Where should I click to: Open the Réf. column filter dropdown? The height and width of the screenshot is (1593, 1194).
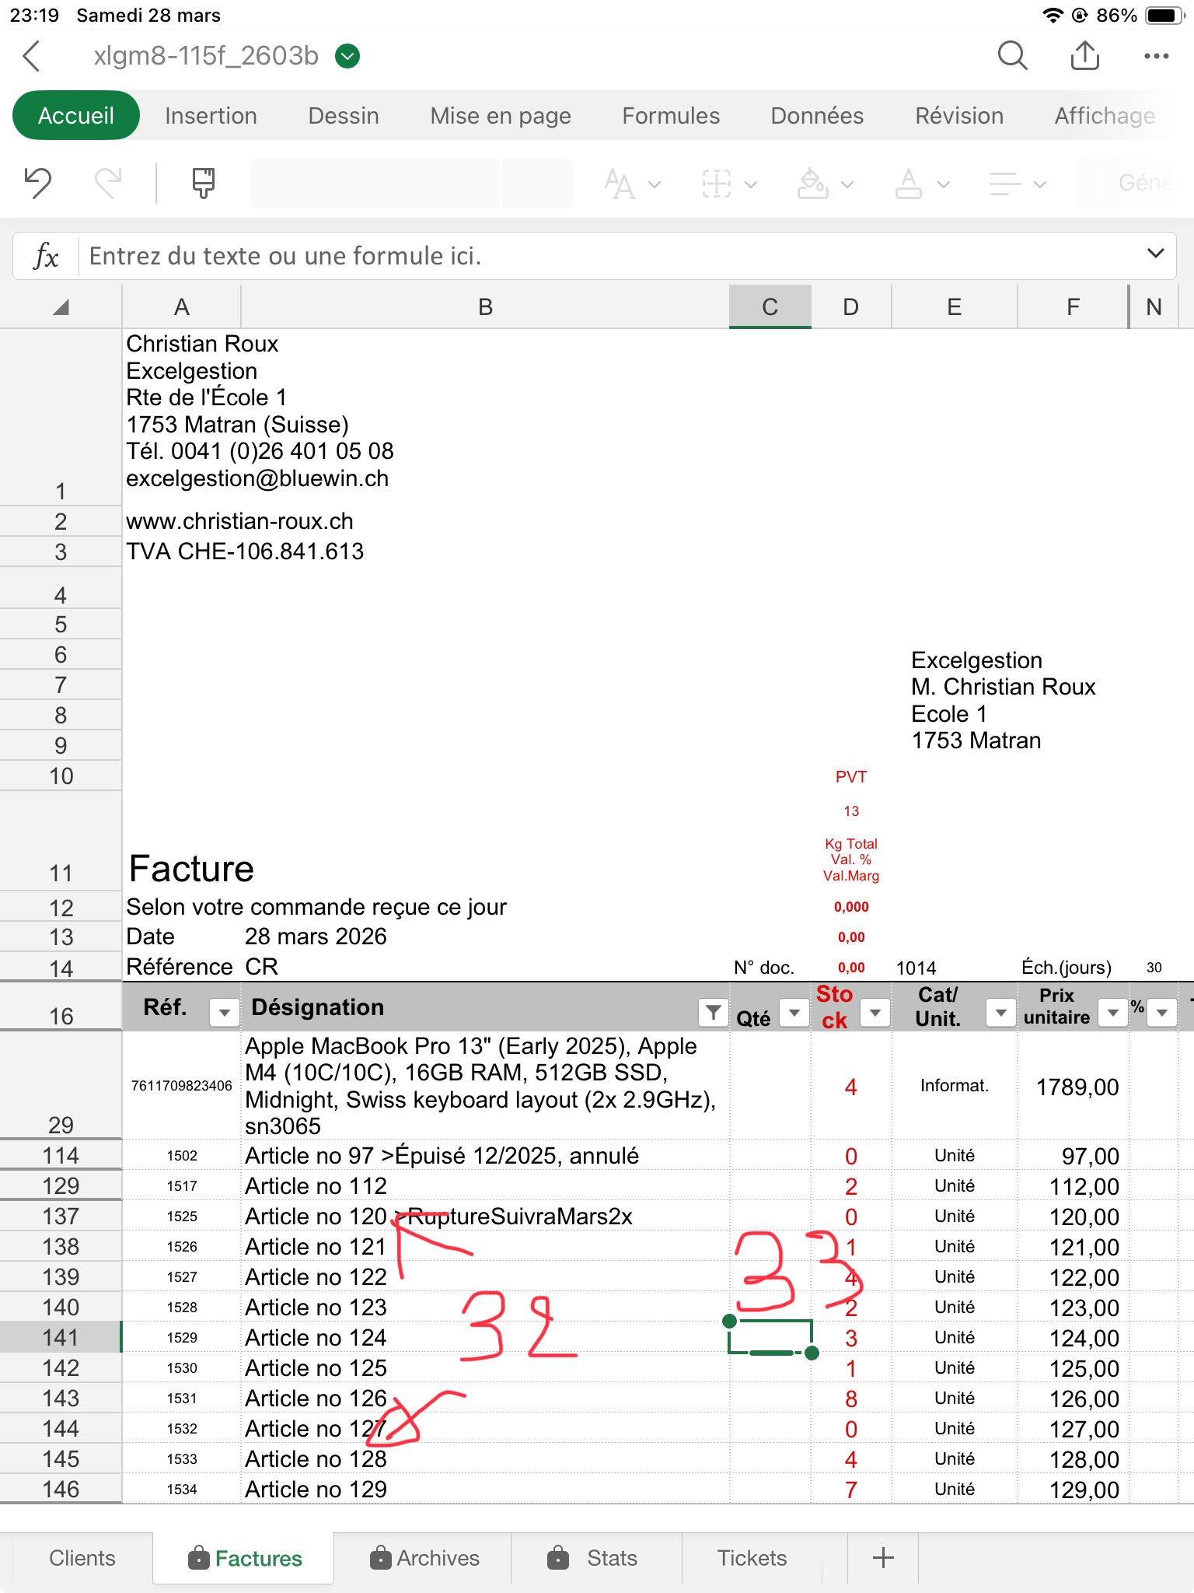(x=224, y=1012)
